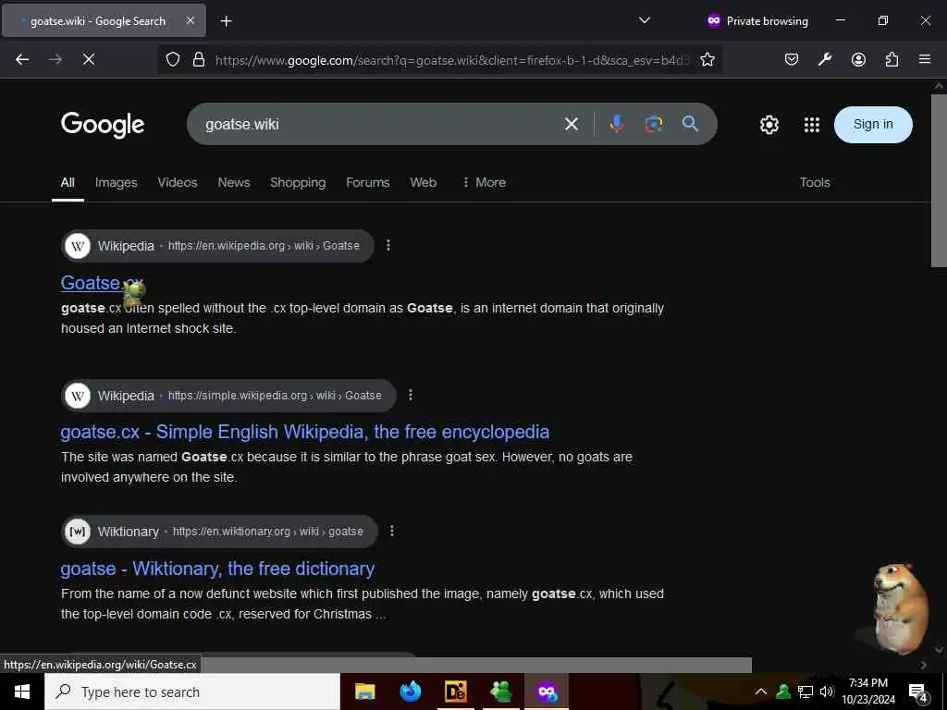Open the options menu for Wiktionary result
The width and height of the screenshot is (947, 710).
[x=392, y=531]
